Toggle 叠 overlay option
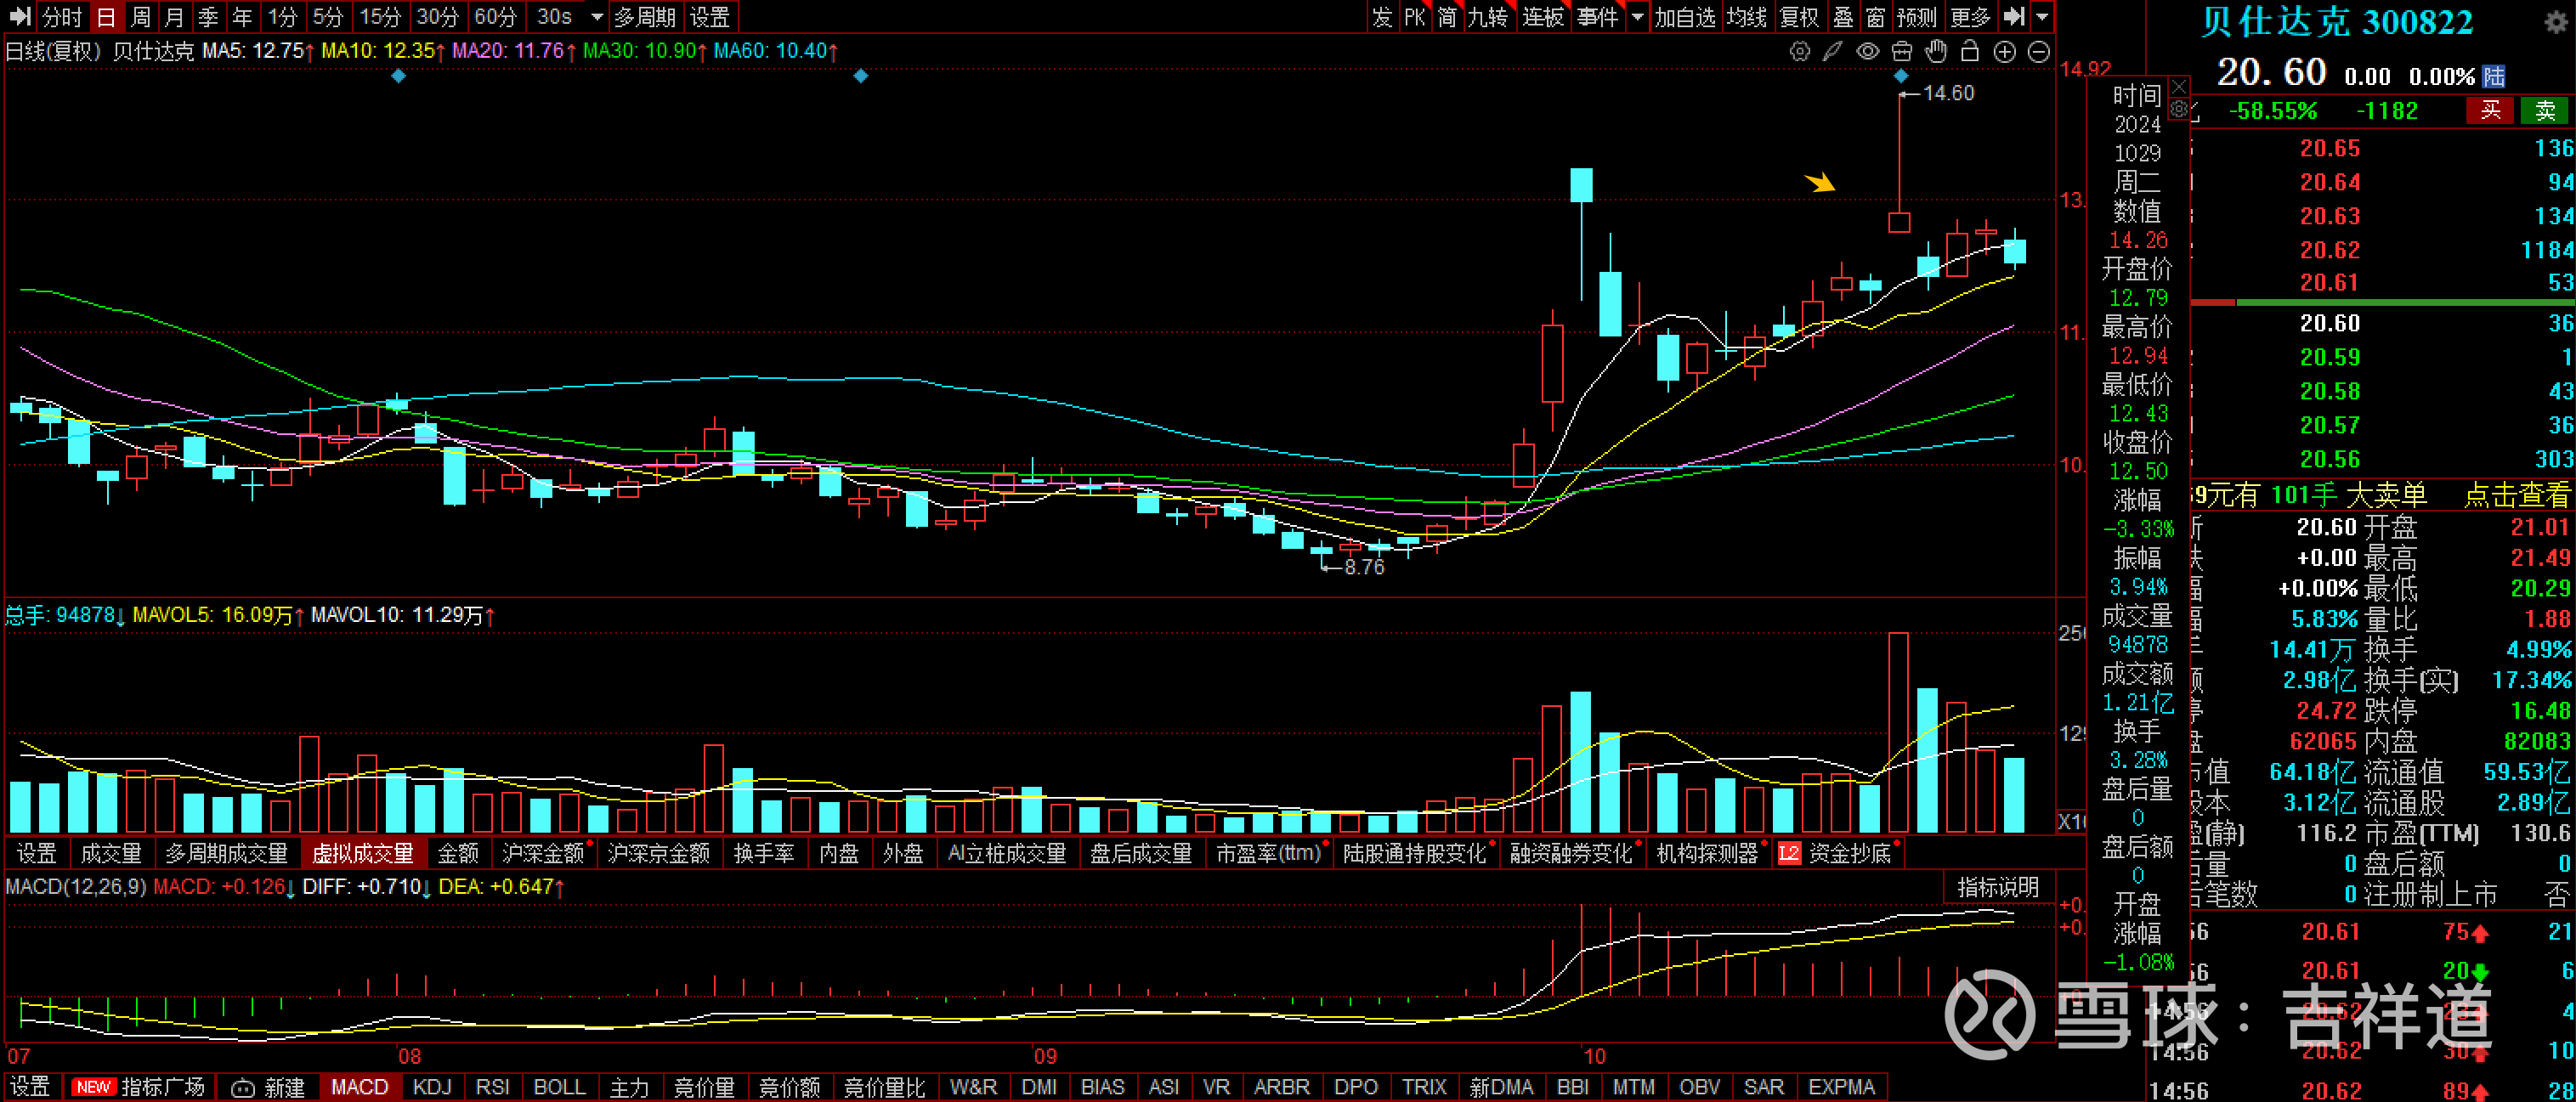This screenshot has height=1102, width=2576. [x=1842, y=17]
